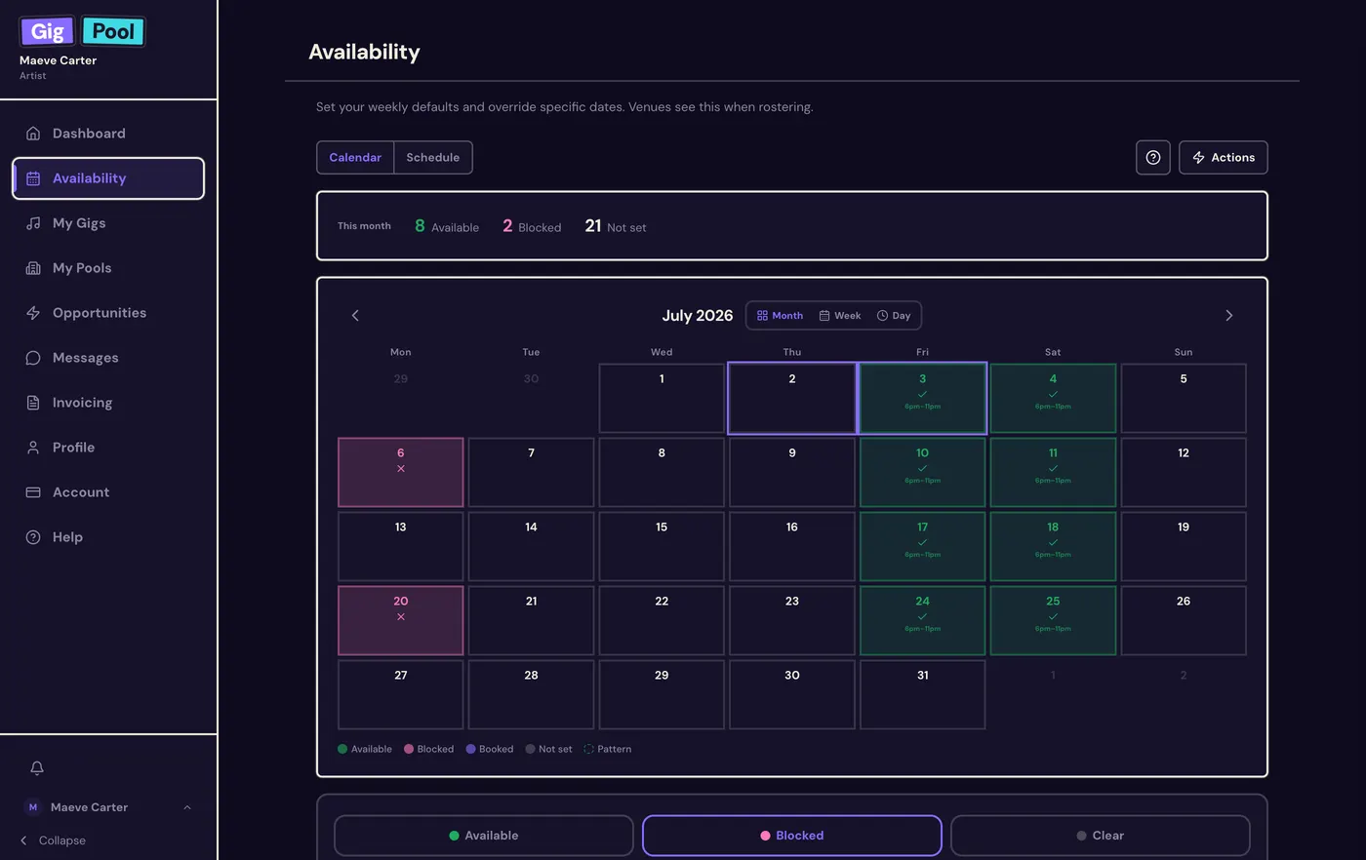
Task: Select Availability in the sidebar
Action: 108,178
